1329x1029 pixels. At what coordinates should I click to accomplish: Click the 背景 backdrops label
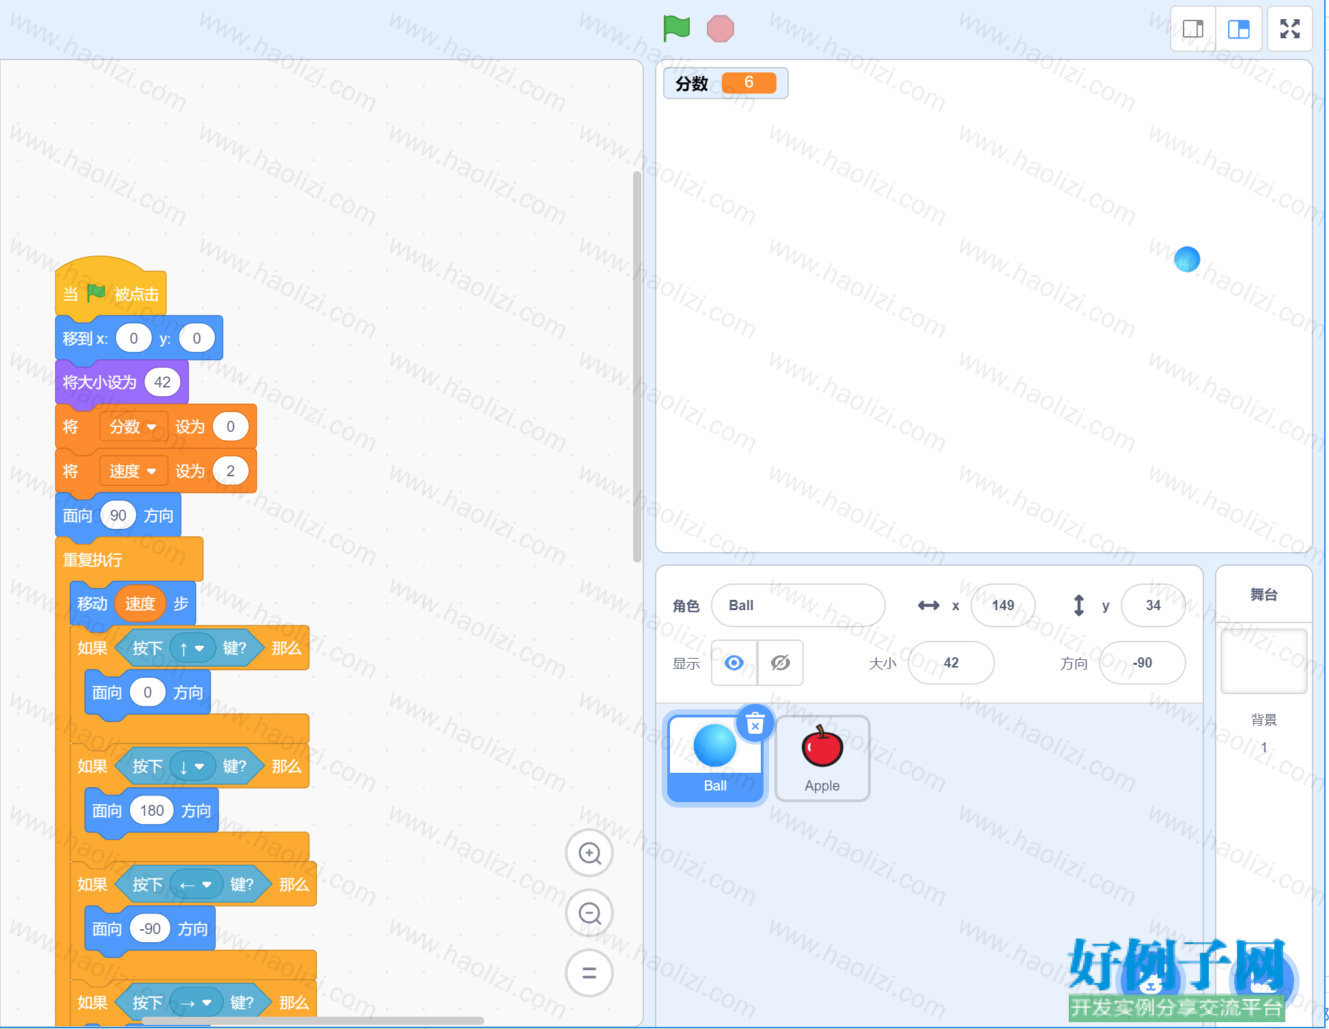[x=1263, y=719]
